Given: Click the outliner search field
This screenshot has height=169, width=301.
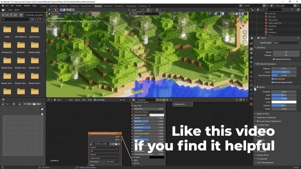Looking at the screenshot, I should click(273, 9).
